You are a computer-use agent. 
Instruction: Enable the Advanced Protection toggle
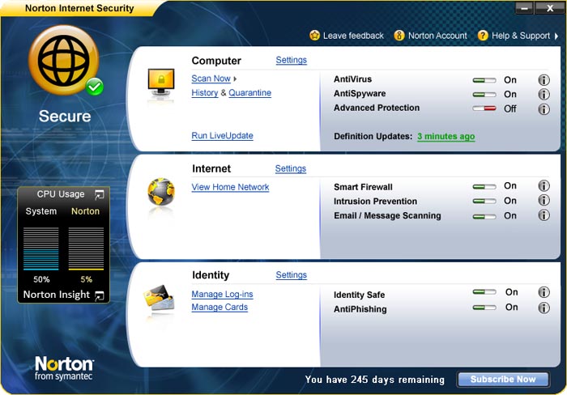[484, 108]
